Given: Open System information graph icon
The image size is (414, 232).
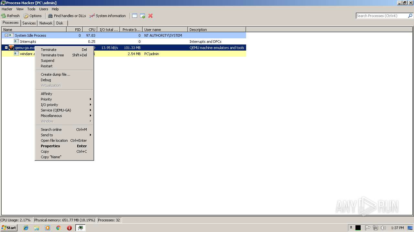Looking at the screenshot, I should coord(92,16).
